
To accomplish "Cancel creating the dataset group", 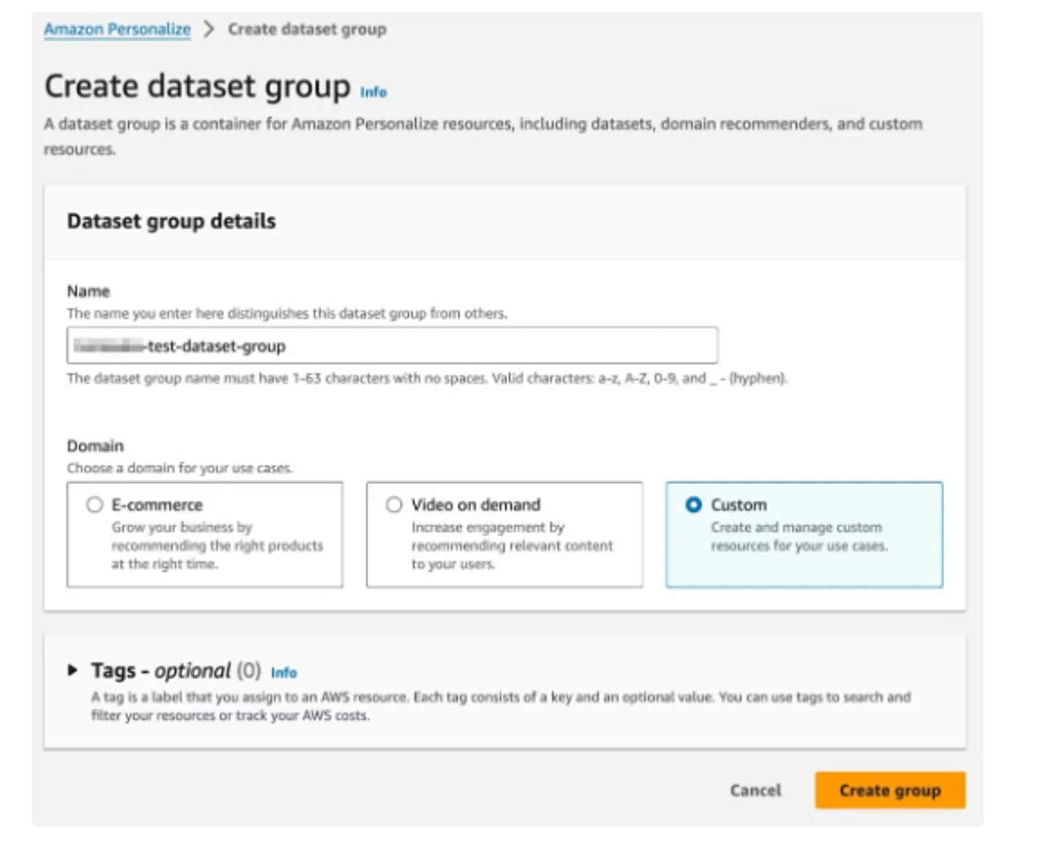I will (x=755, y=790).
